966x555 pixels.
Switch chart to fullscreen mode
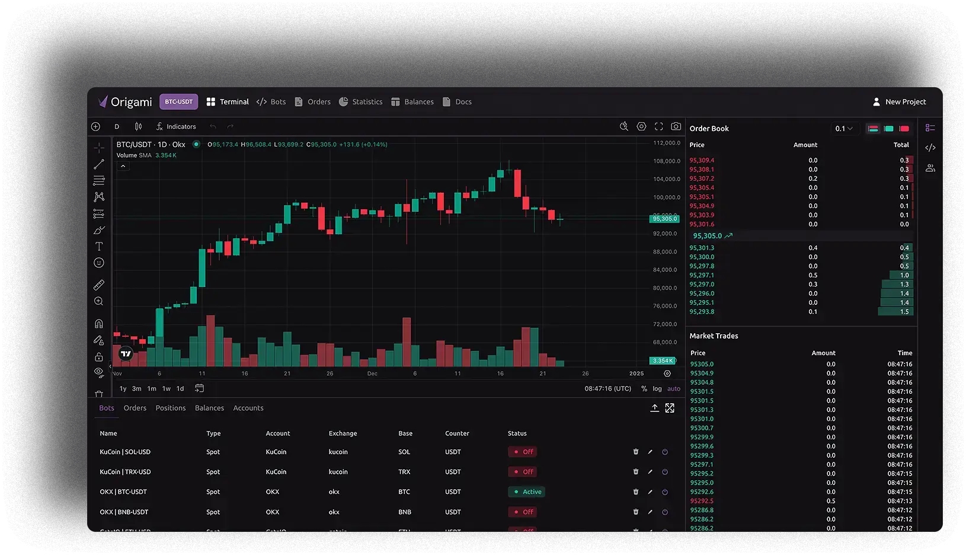[658, 126]
